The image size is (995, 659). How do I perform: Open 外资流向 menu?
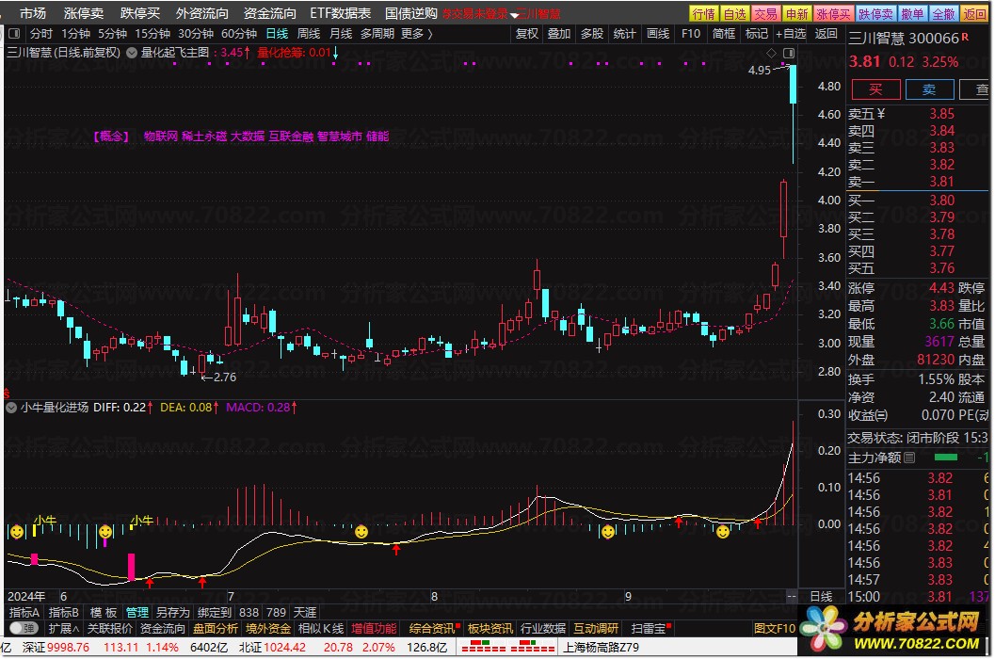pyautogui.click(x=201, y=13)
